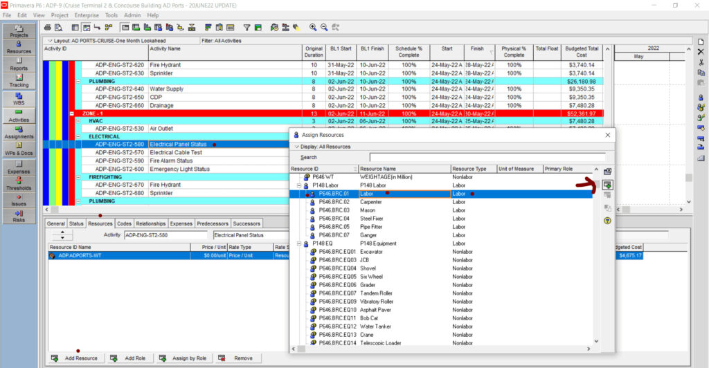This screenshot has height=368, width=709.
Task: Sort by Resource Name column header
Action: (x=404, y=169)
